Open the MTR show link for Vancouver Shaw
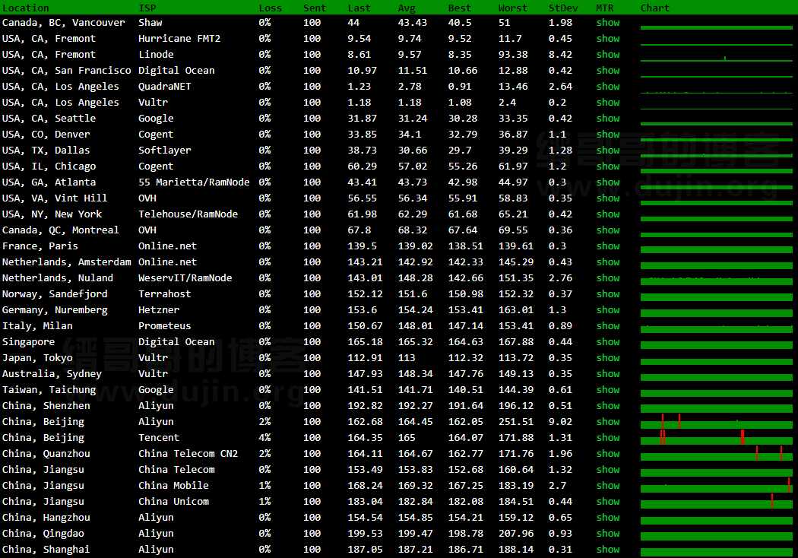The image size is (798, 558). pyautogui.click(x=608, y=22)
